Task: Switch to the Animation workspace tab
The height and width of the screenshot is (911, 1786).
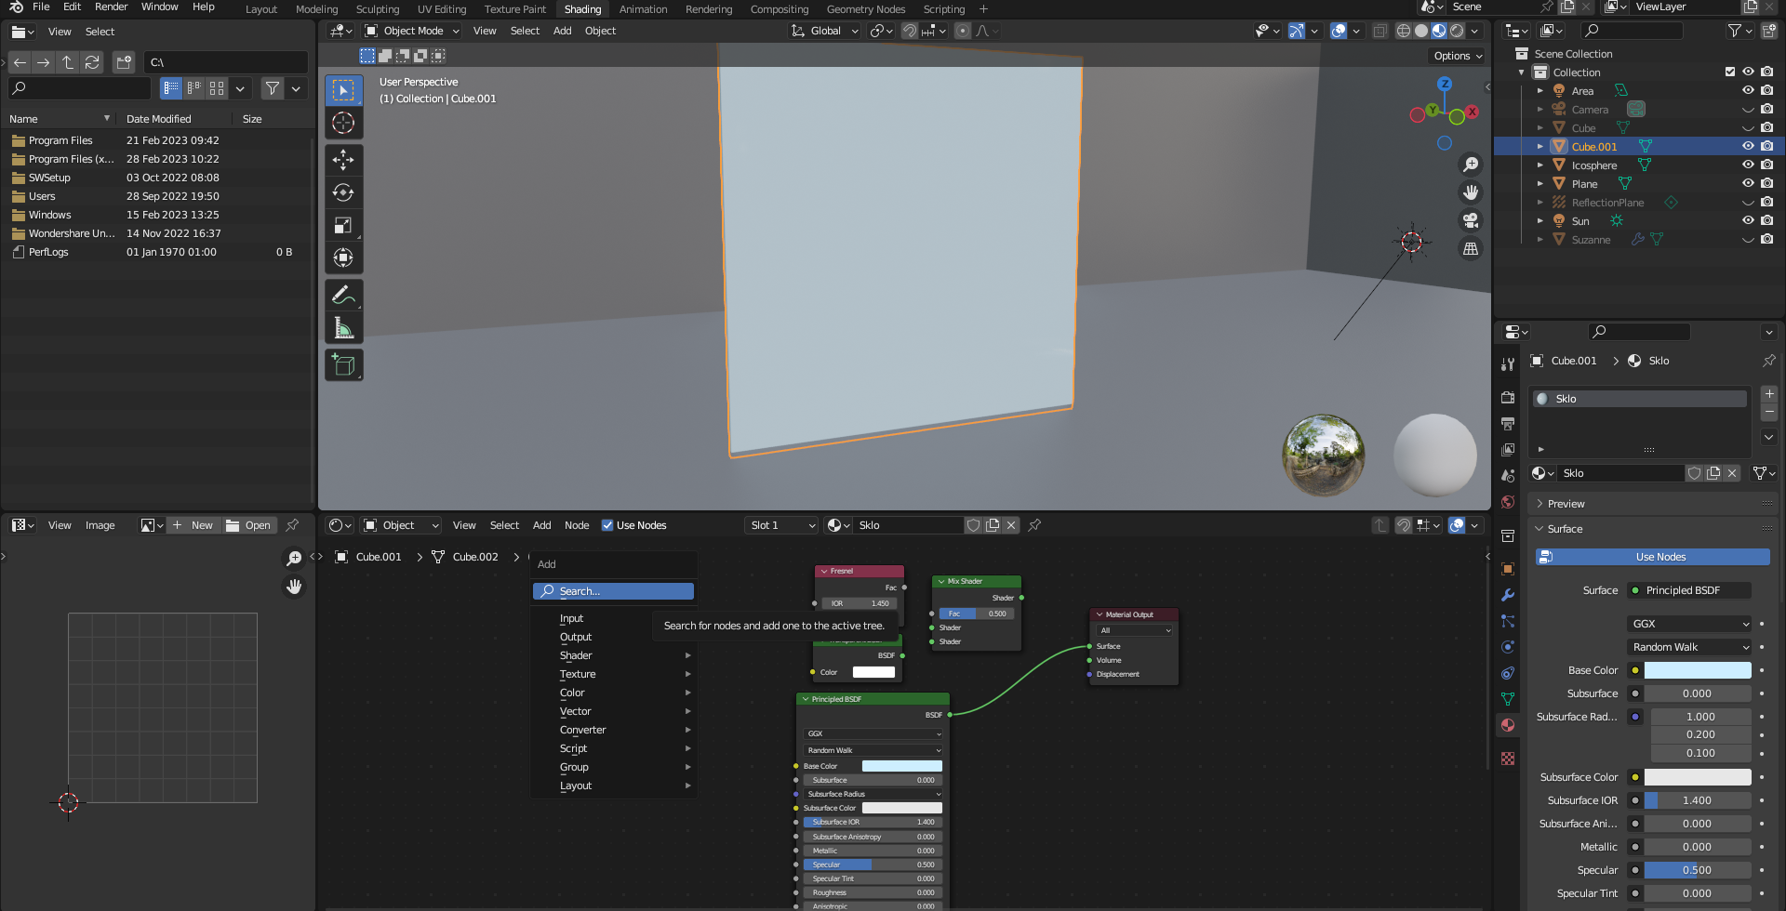Action: pos(643,9)
